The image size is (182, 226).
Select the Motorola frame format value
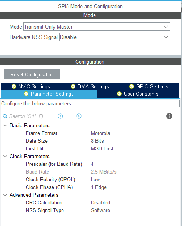pyautogui.click(x=100, y=133)
